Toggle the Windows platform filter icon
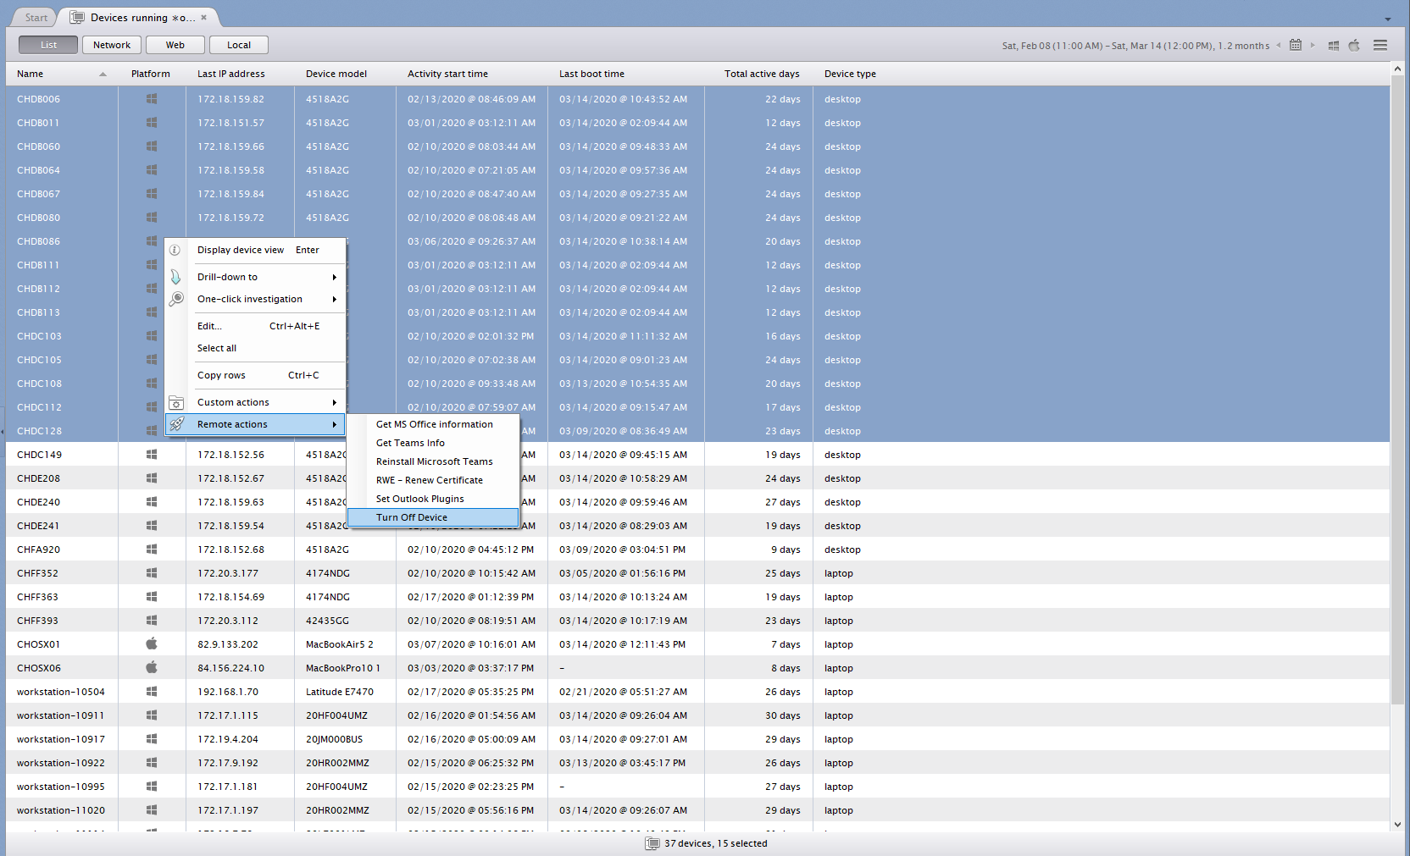 click(x=1333, y=46)
